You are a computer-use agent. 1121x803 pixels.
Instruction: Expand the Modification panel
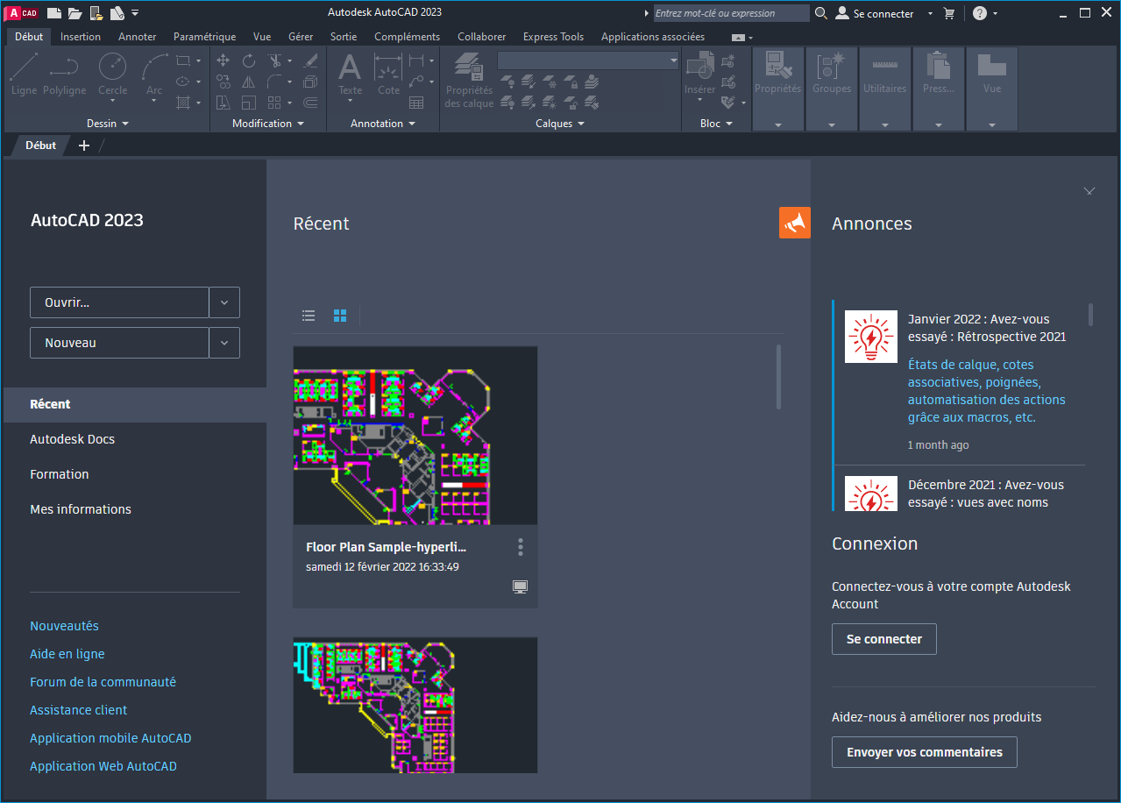point(268,124)
